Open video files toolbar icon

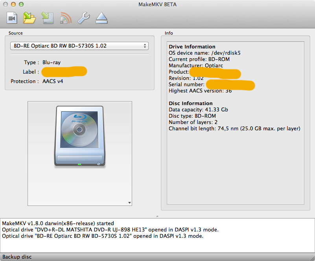coord(12,18)
